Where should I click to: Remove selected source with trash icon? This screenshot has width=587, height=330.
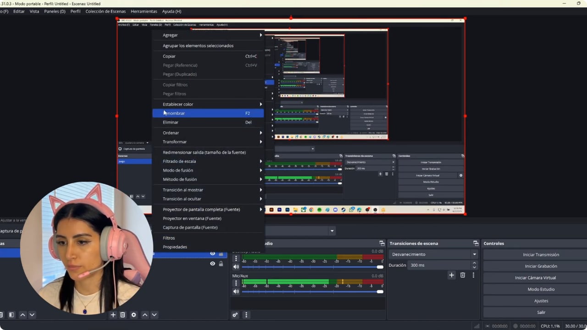pos(122,315)
